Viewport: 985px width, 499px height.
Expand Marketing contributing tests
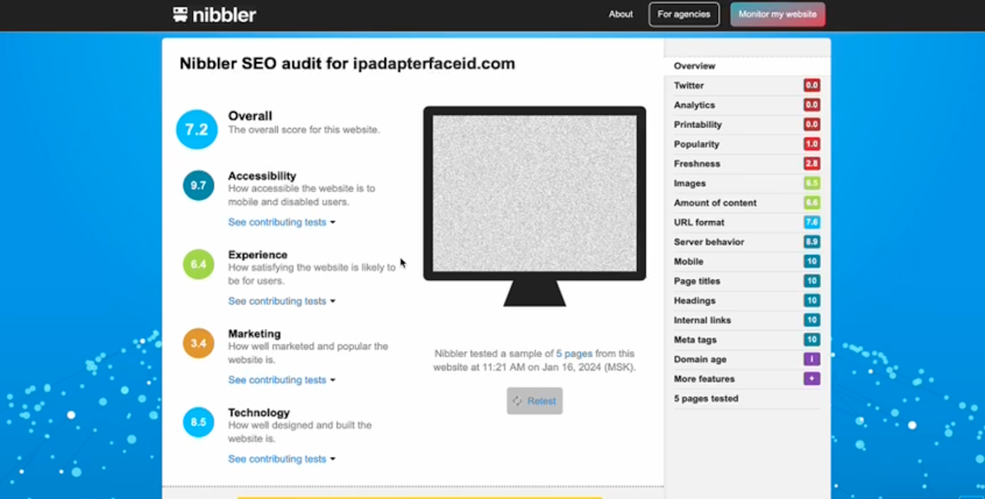pyautogui.click(x=281, y=380)
